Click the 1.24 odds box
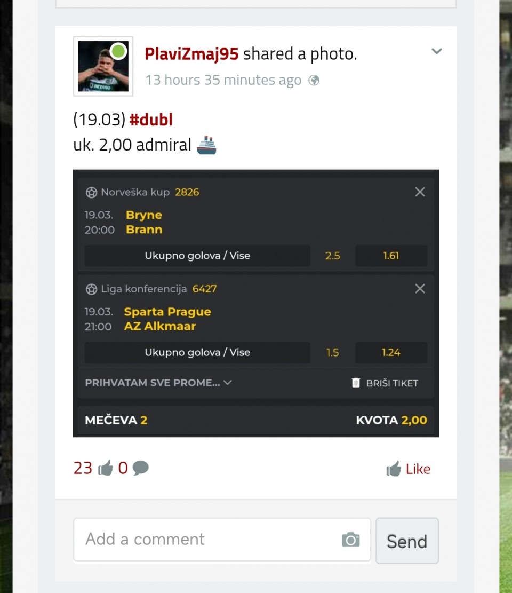 tap(391, 352)
